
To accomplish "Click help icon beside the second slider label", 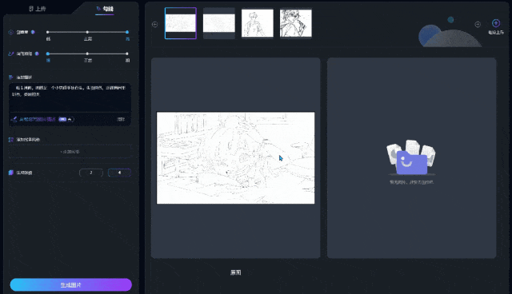I will coord(37,54).
